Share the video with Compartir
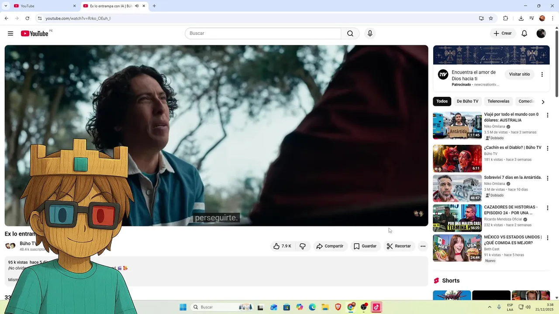 (x=330, y=246)
